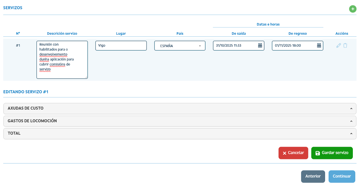Click the description textarea resize handle
360x185 pixels.
point(86,77)
